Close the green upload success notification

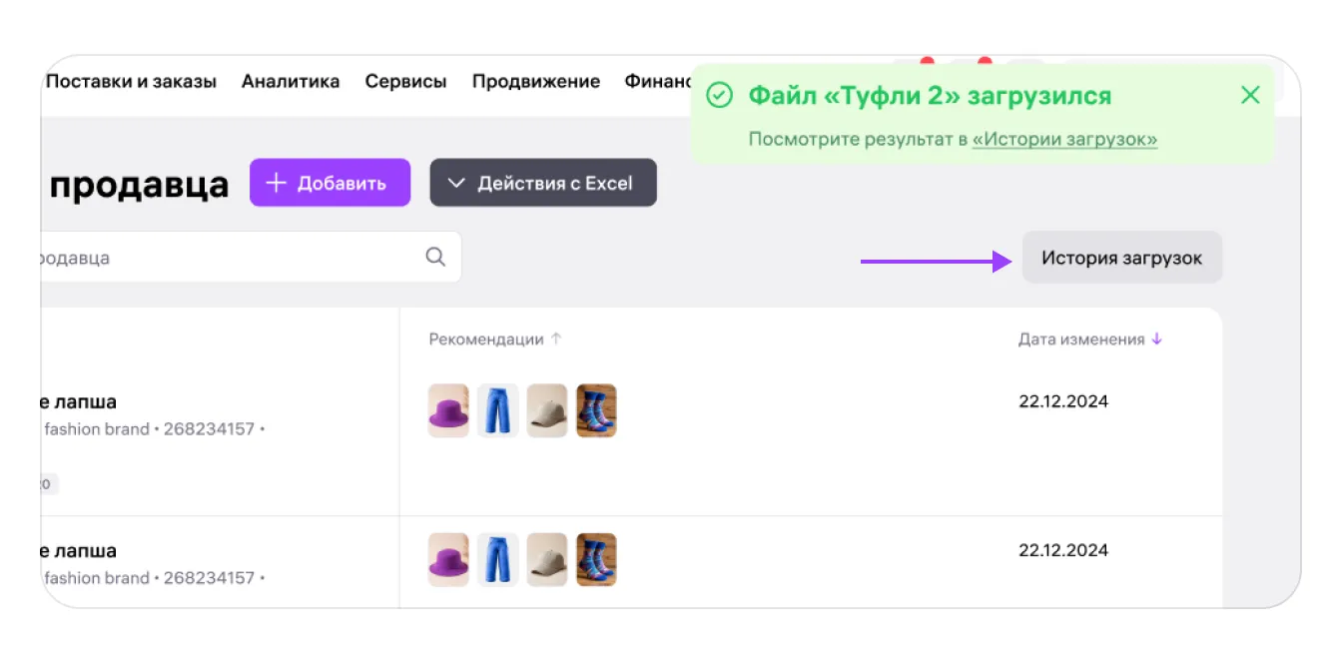tap(1250, 96)
